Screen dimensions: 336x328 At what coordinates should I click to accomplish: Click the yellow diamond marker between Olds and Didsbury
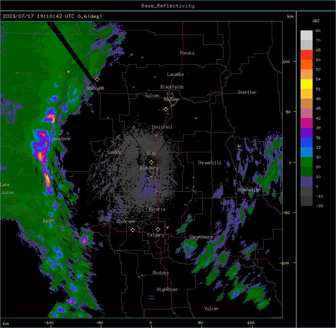[x=151, y=162]
